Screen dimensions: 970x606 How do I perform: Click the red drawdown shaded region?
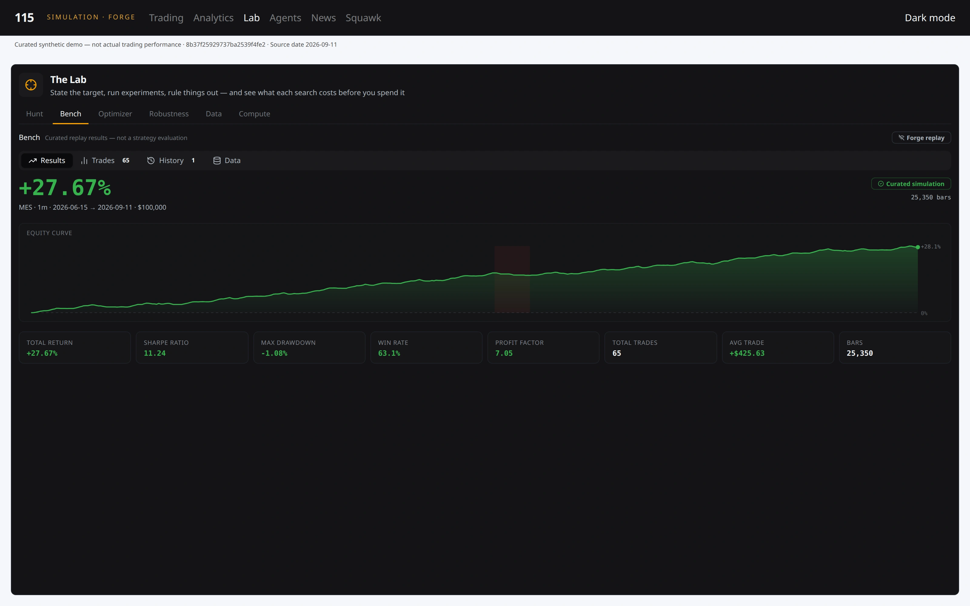pyautogui.click(x=512, y=279)
